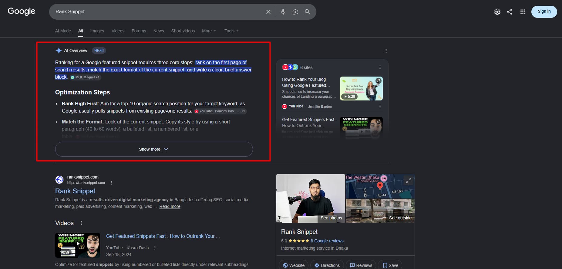Click the Reviews button
The width and height of the screenshot is (562, 269).
pyautogui.click(x=361, y=265)
